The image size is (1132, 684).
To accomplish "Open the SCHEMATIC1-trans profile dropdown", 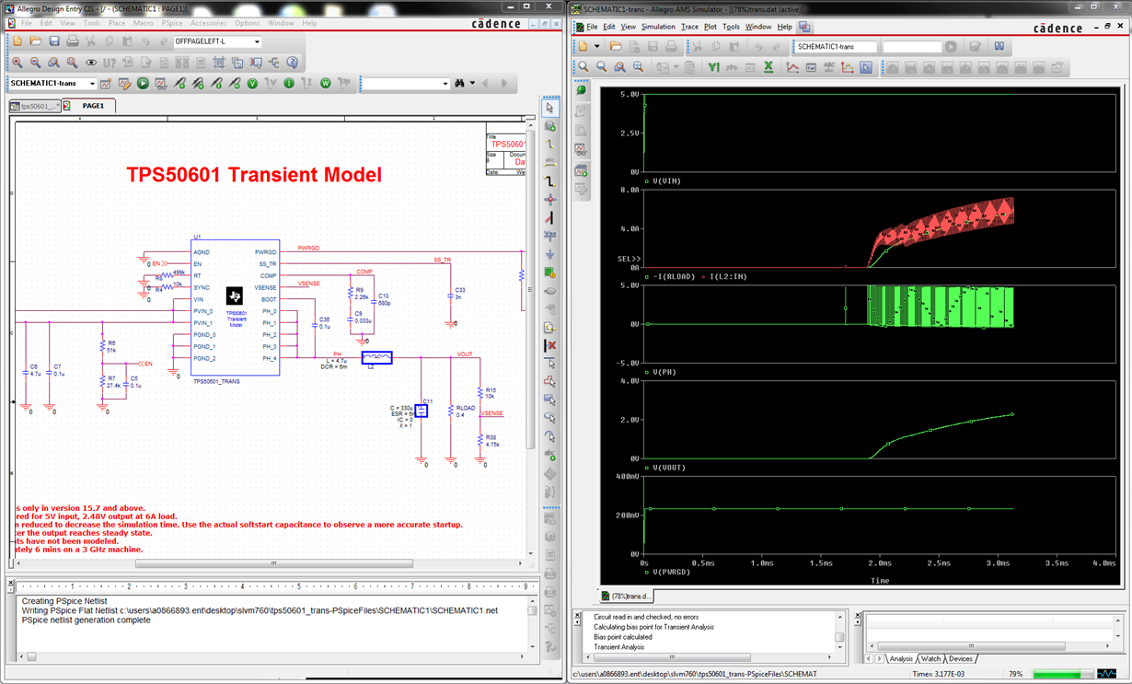I will pos(92,84).
